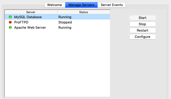Screen dimensions: 171x99
Task: Start the selected server
Action: tap(143, 18)
